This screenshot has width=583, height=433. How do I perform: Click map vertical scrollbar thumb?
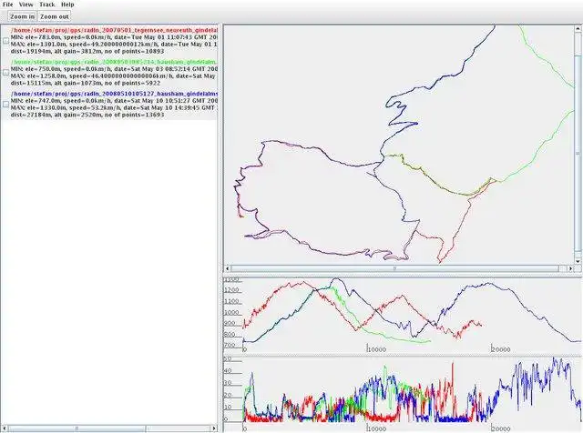578,153
